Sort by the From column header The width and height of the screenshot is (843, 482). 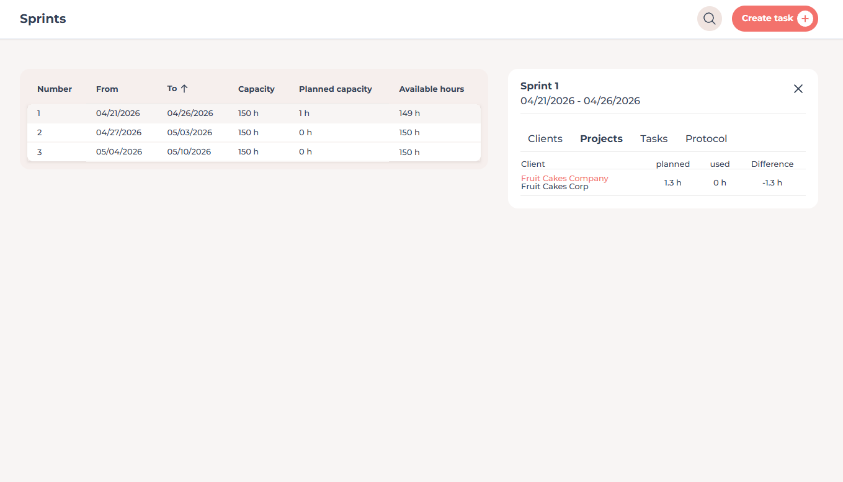[x=107, y=89]
